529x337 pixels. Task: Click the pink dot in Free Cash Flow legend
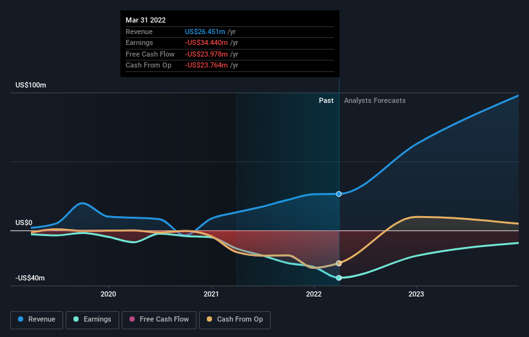pyautogui.click(x=132, y=319)
